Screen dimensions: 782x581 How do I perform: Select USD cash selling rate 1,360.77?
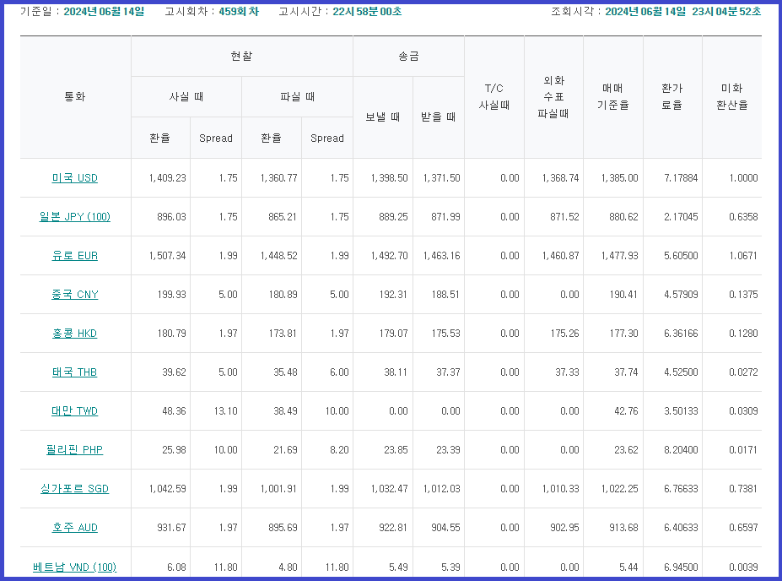click(x=278, y=177)
